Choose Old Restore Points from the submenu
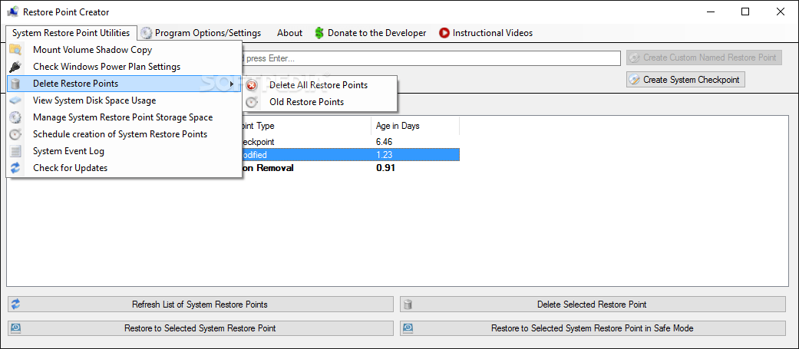Viewport: 799px width, 349px height. click(x=306, y=102)
